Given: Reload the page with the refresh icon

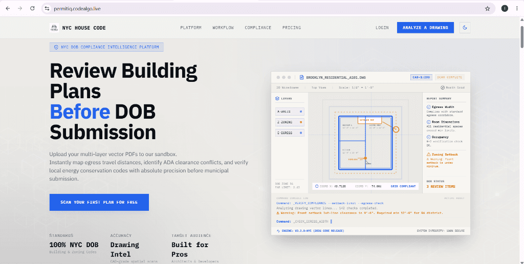Looking at the screenshot, I should (32, 8).
